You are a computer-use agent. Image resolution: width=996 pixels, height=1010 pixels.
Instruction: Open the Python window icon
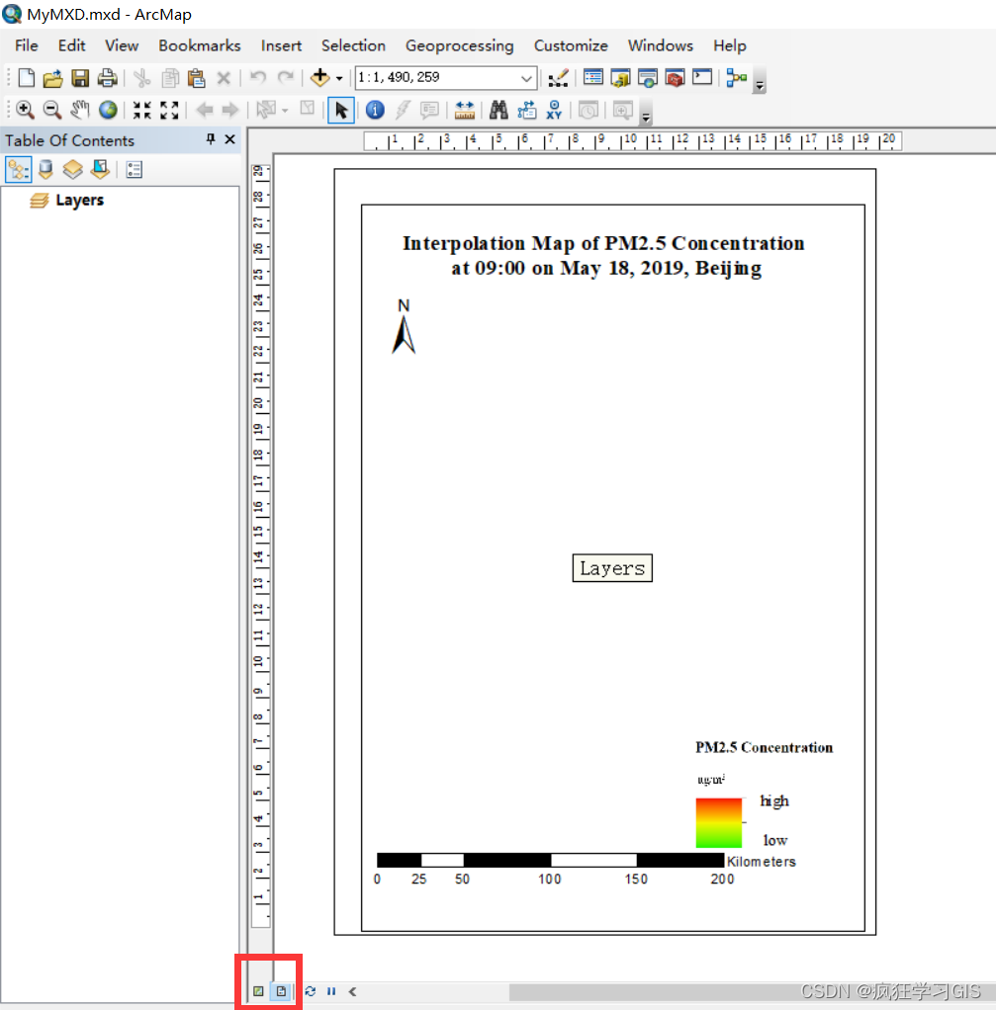coord(702,78)
